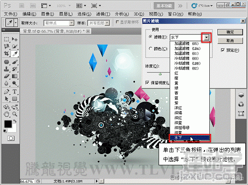This screenshot has height=185, width=248.
Task: Select the 颜色 radio button
Action: pos(150,48)
